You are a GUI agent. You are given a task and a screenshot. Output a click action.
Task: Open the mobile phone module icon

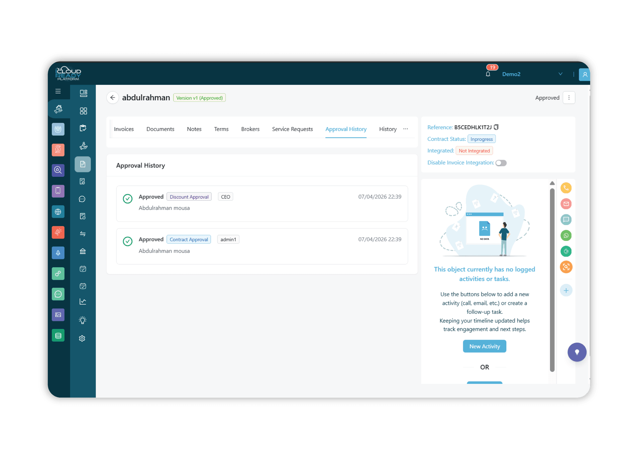click(58, 191)
